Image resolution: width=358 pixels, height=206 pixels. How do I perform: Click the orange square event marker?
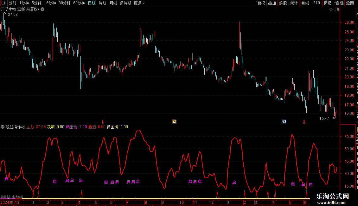tap(174, 122)
